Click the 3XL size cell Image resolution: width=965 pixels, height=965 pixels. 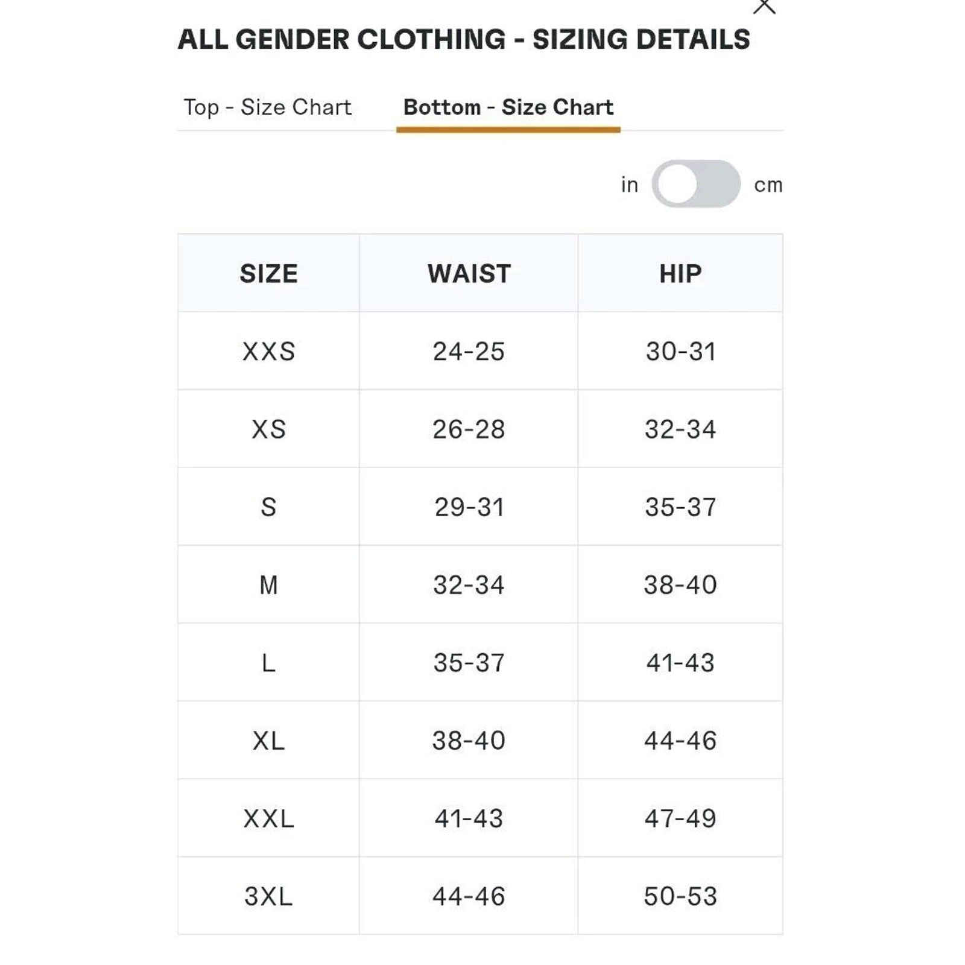tap(268, 896)
